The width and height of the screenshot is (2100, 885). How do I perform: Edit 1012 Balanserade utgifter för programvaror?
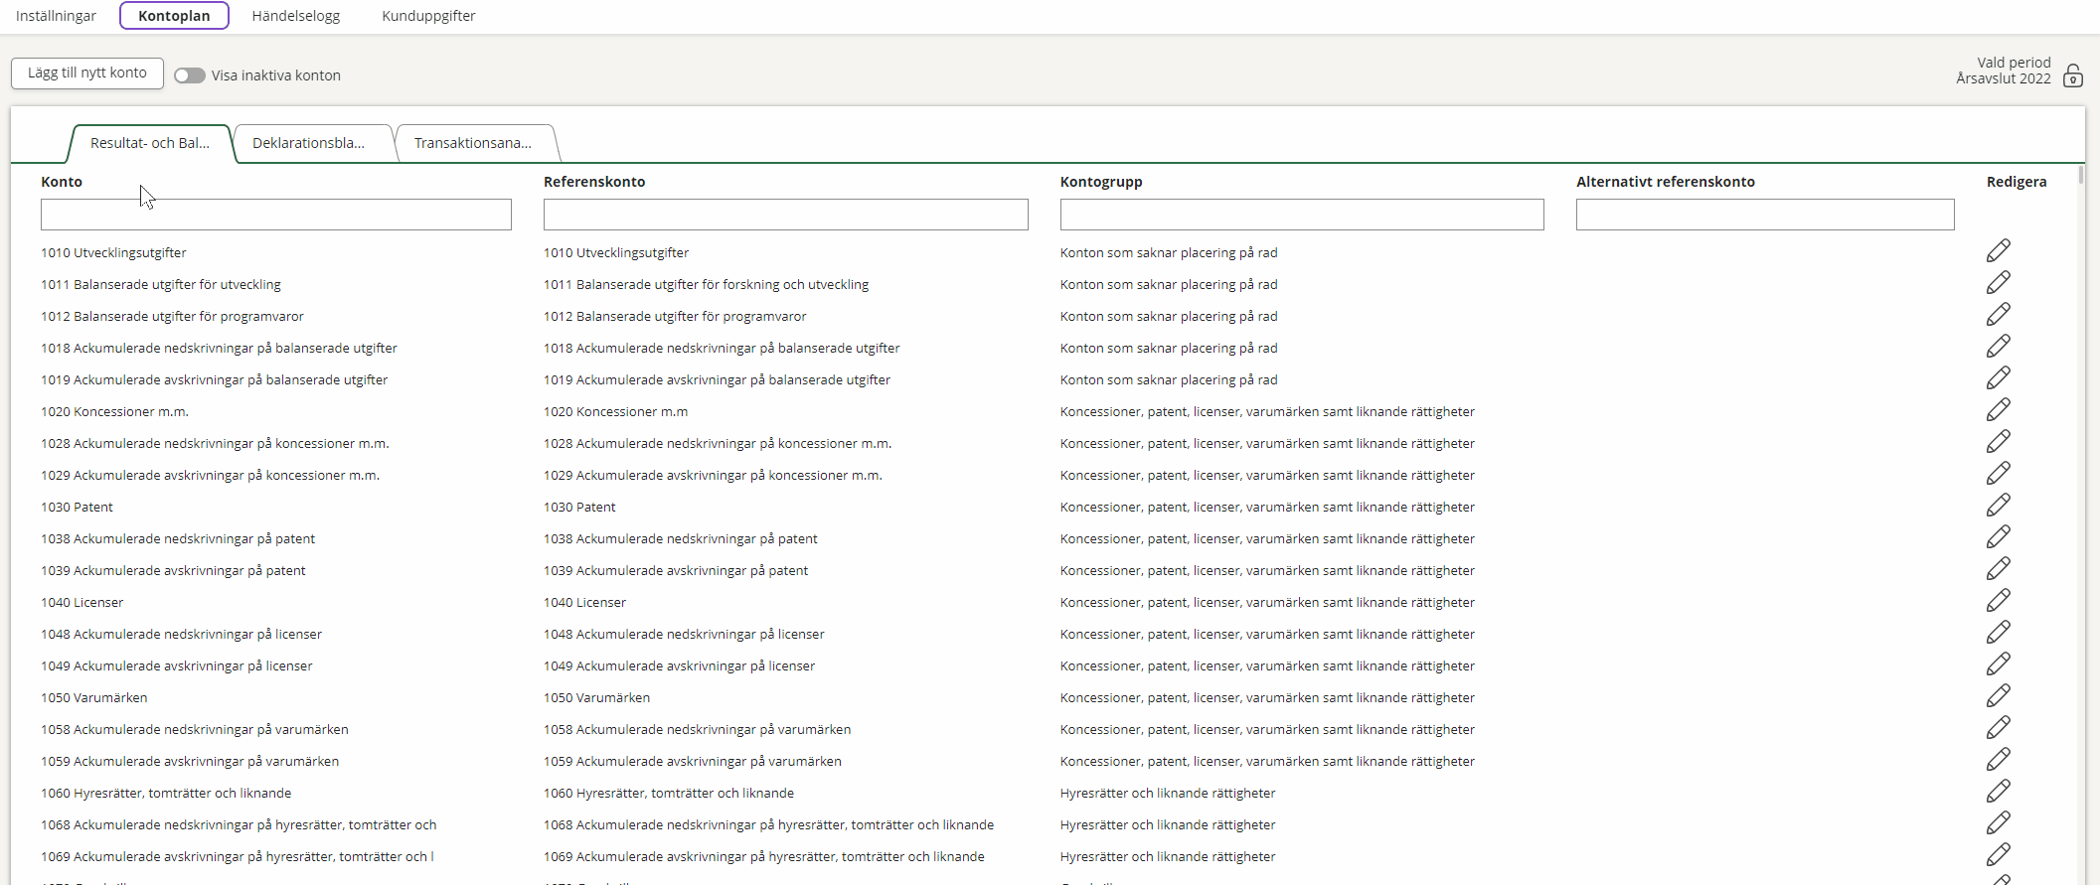coord(1998,315)
